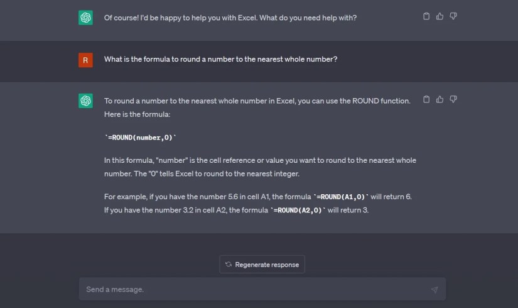Click the ChatGPT logo beside the ROUND answer
The height and width of the screenshot is (308, 518).
(85, 101)
